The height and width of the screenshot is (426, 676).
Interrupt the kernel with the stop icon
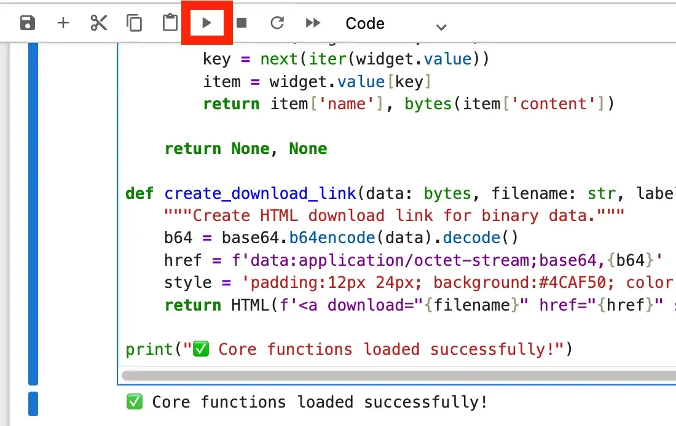point(242,22)
